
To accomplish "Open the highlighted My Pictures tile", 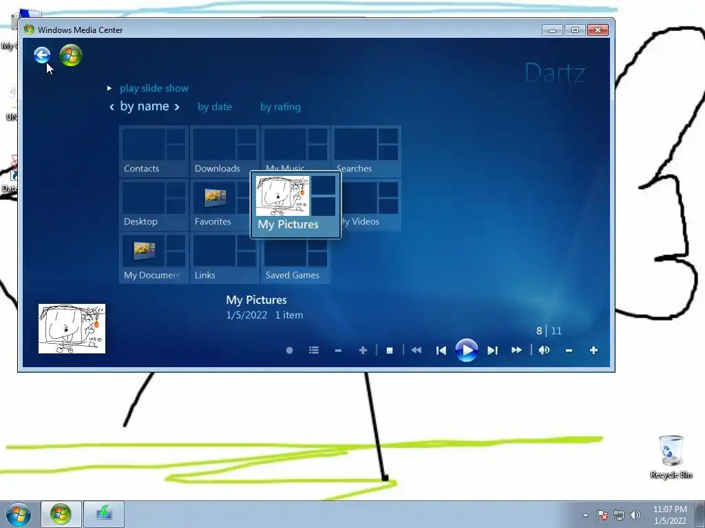I will (x=295, y=205).
